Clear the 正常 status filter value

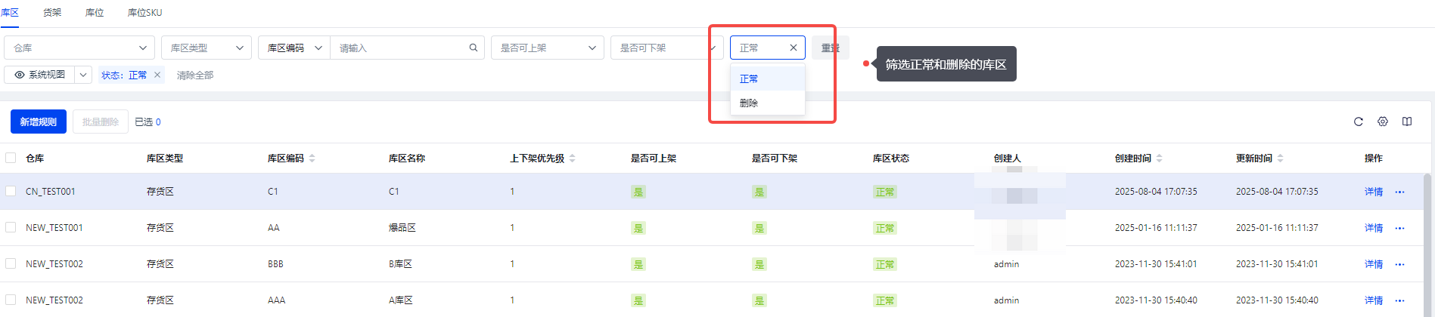793,48
